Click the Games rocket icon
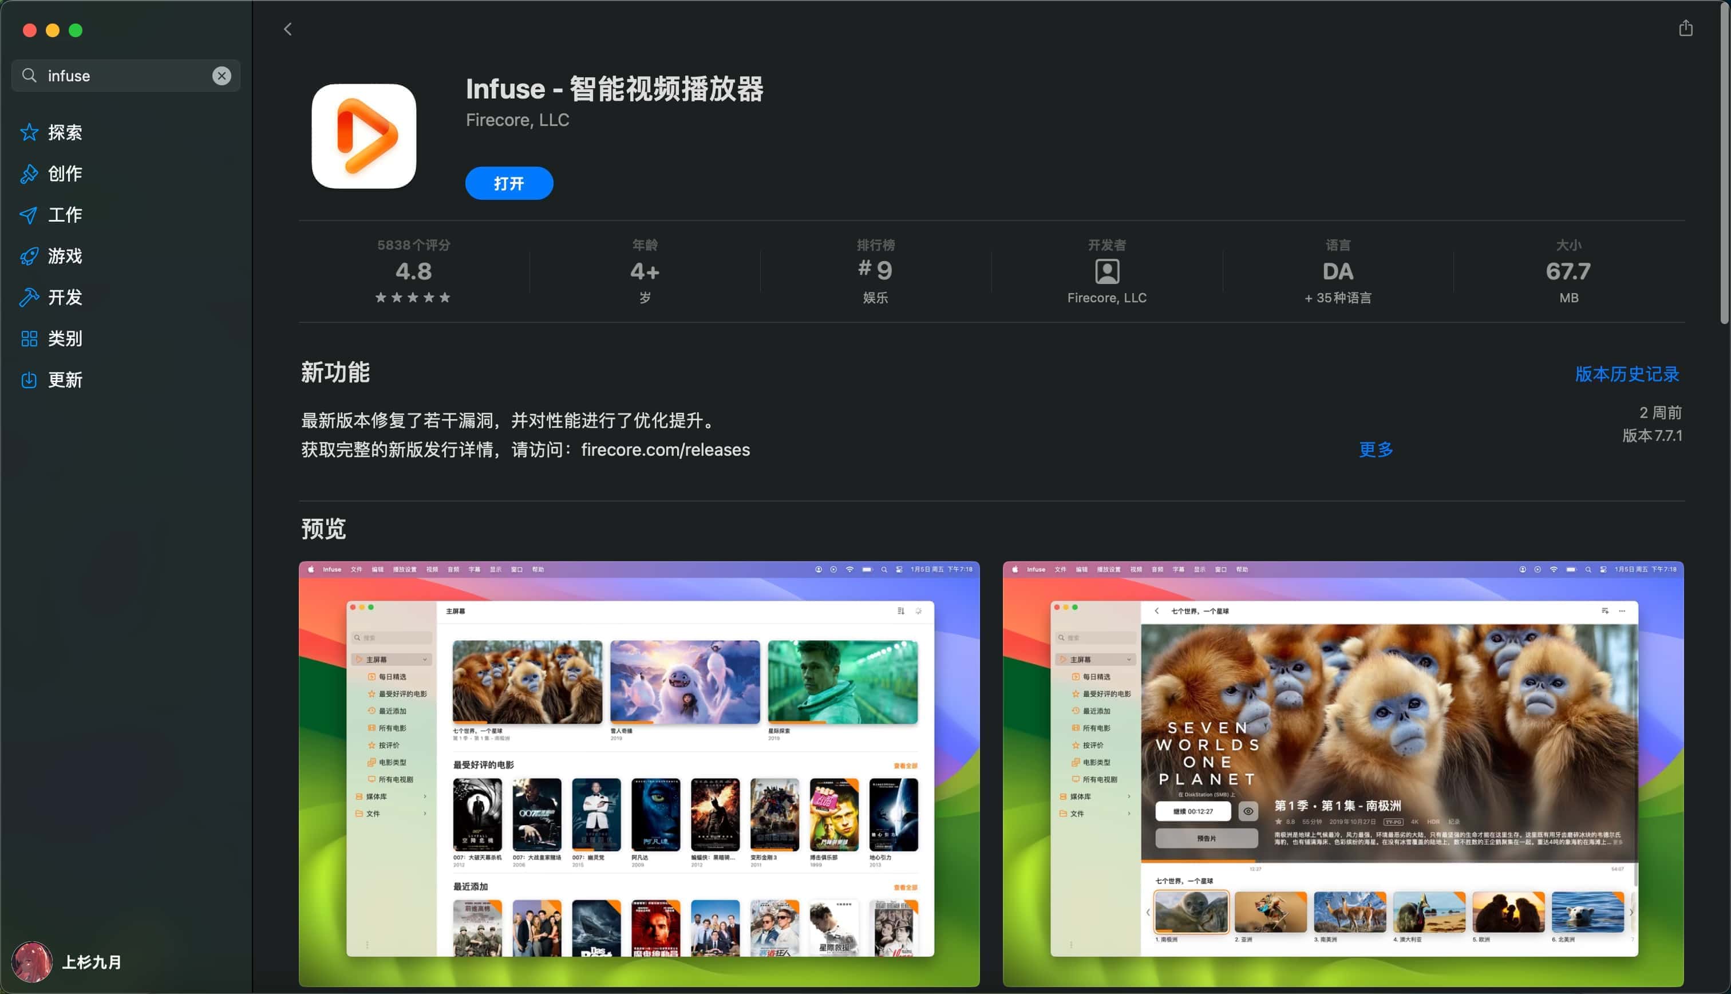1731x994 pixels. coord(29,256)
